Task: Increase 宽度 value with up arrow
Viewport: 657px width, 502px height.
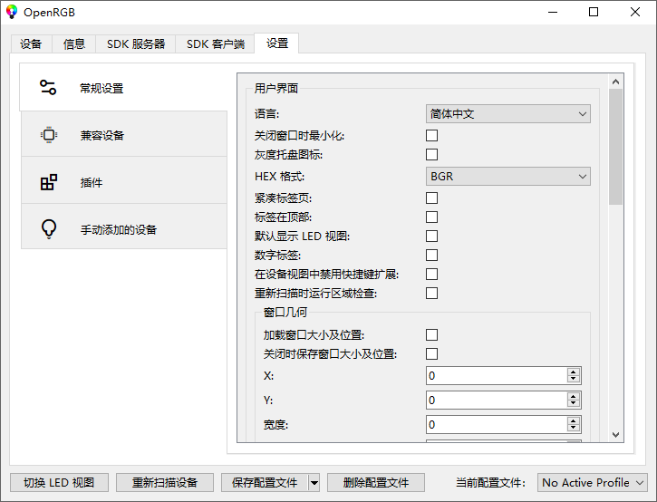Action: tap(574, 420)
